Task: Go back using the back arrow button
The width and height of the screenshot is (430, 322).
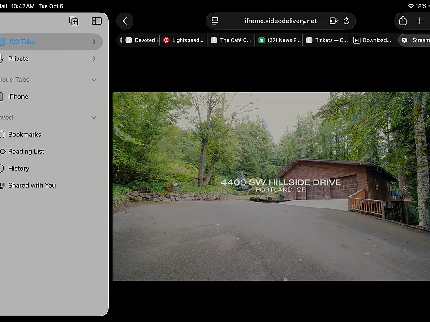Action: tap(125, 21)
